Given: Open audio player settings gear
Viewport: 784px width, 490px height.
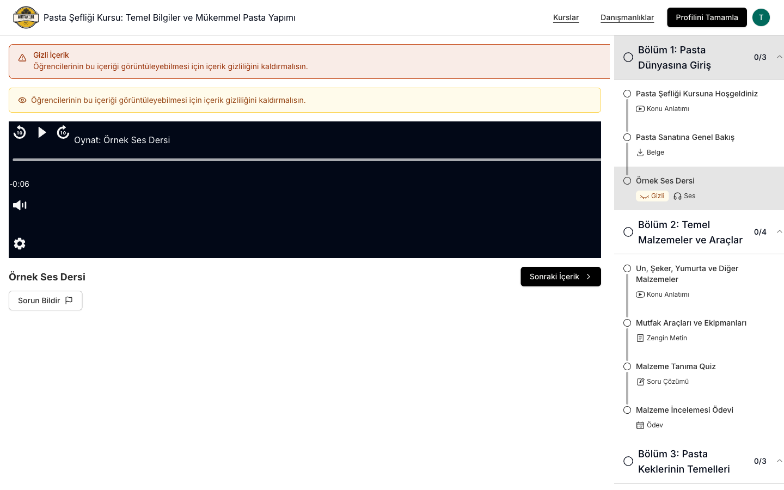Looking at the screenshot, I should coord(20,243).
